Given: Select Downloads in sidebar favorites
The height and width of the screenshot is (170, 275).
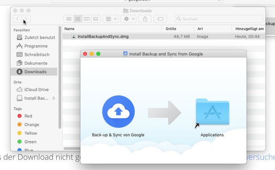Looking at the screenshot, I should [x=34, y=72].
